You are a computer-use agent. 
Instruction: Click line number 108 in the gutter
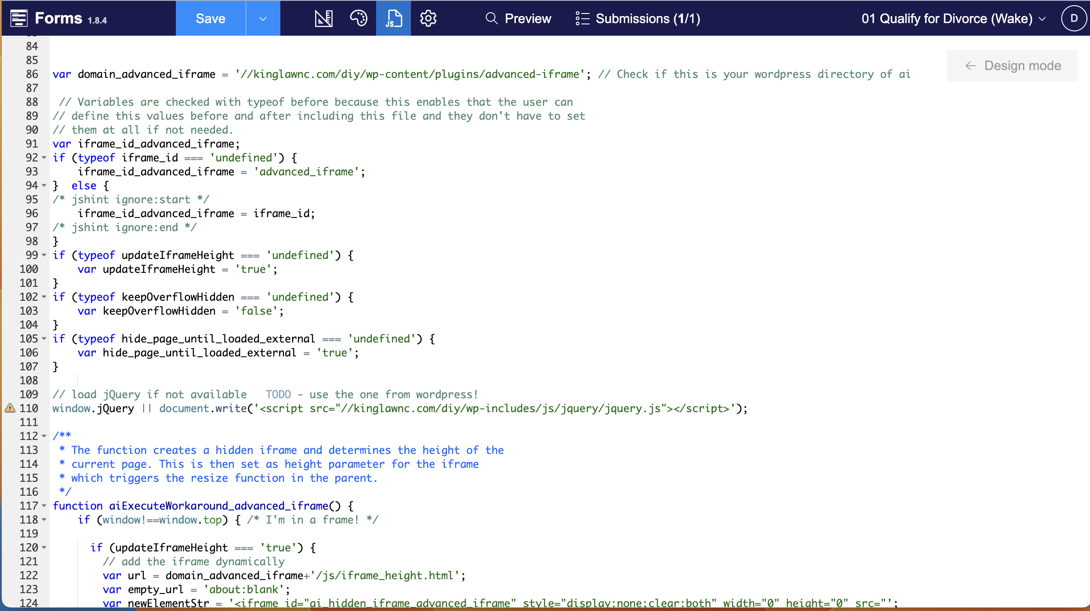(x=29, y=380)
